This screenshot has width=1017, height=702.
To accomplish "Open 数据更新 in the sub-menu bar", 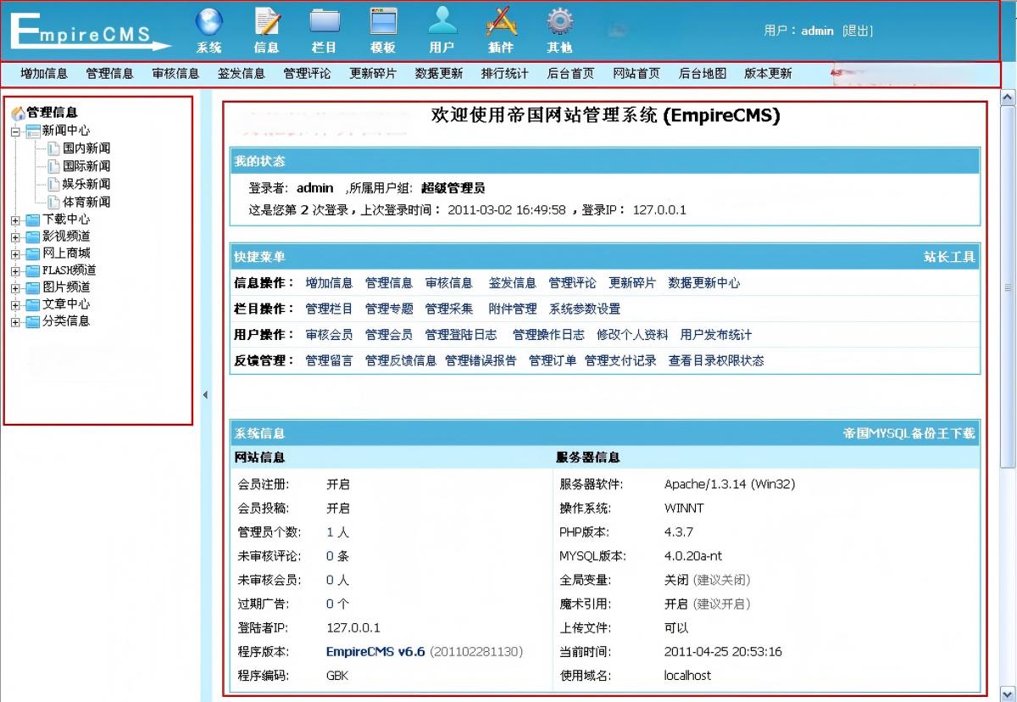I will (x=439, y=74).
